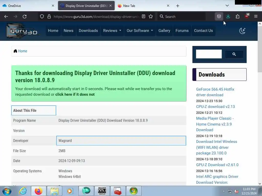Open Intel ARC graphics Driver link
This screenshot has width=262, height=196.
(x=217, y=179)
